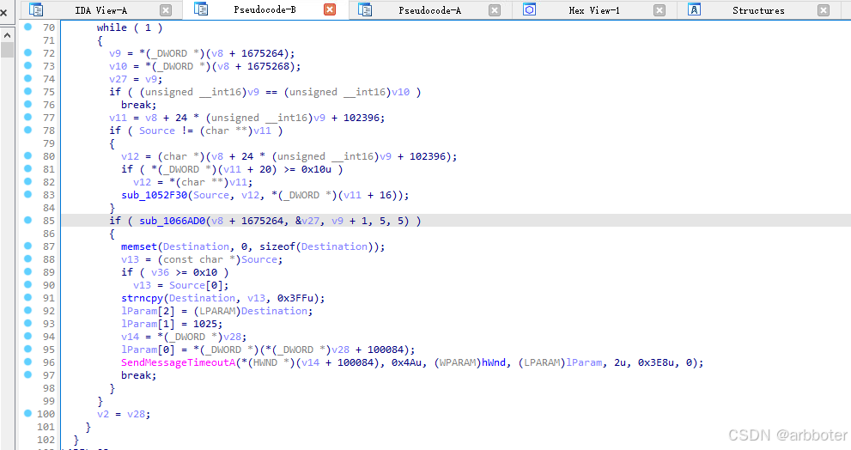The height and width of the screenshot is (450, 851).
Task: Click variable v14 at start of line 94
Action: coord(130,337)
